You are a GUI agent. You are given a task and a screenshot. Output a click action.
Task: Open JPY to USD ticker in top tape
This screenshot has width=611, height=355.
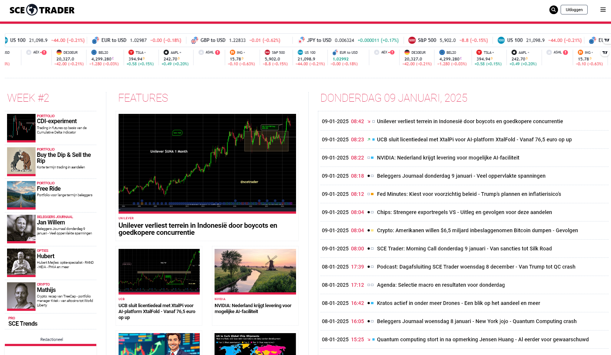(x=348, y=40)
